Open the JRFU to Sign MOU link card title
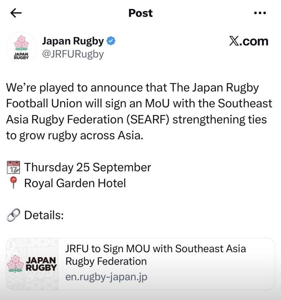The height and width of the screenshot is (300, 281). click(x=156, y=255)
